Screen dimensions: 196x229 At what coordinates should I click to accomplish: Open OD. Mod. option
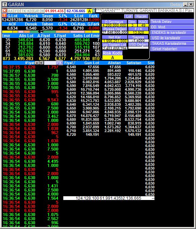point(172,27)
